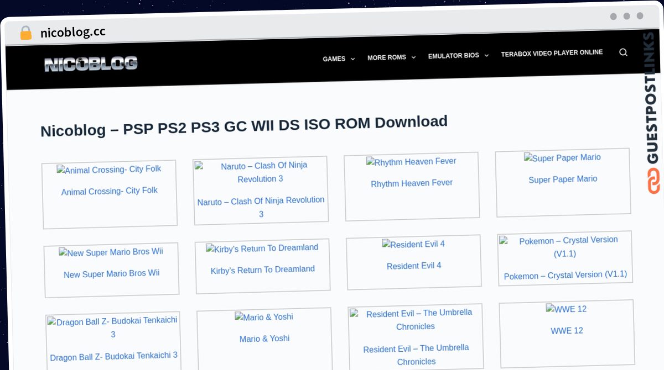664x370 pixels.
Task: Open the EMULATOR BIOS menu
Action: point(454,56)
